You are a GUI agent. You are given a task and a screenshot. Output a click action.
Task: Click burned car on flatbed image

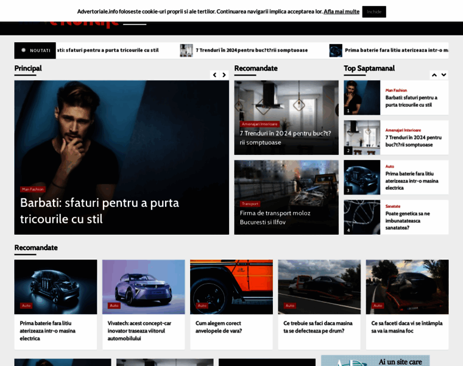[x=407, y=287]
